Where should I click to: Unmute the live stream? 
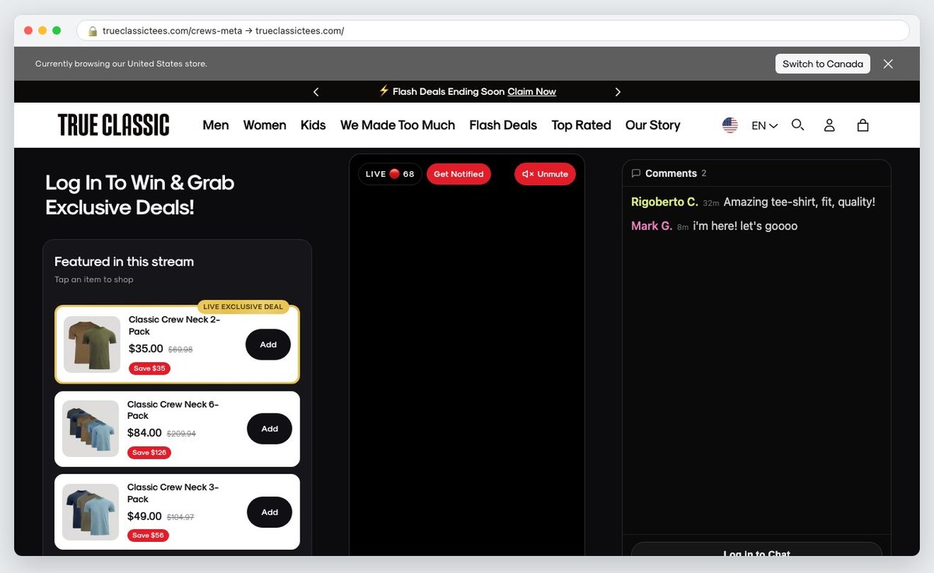pyautogui.click(x=545, y=174)
